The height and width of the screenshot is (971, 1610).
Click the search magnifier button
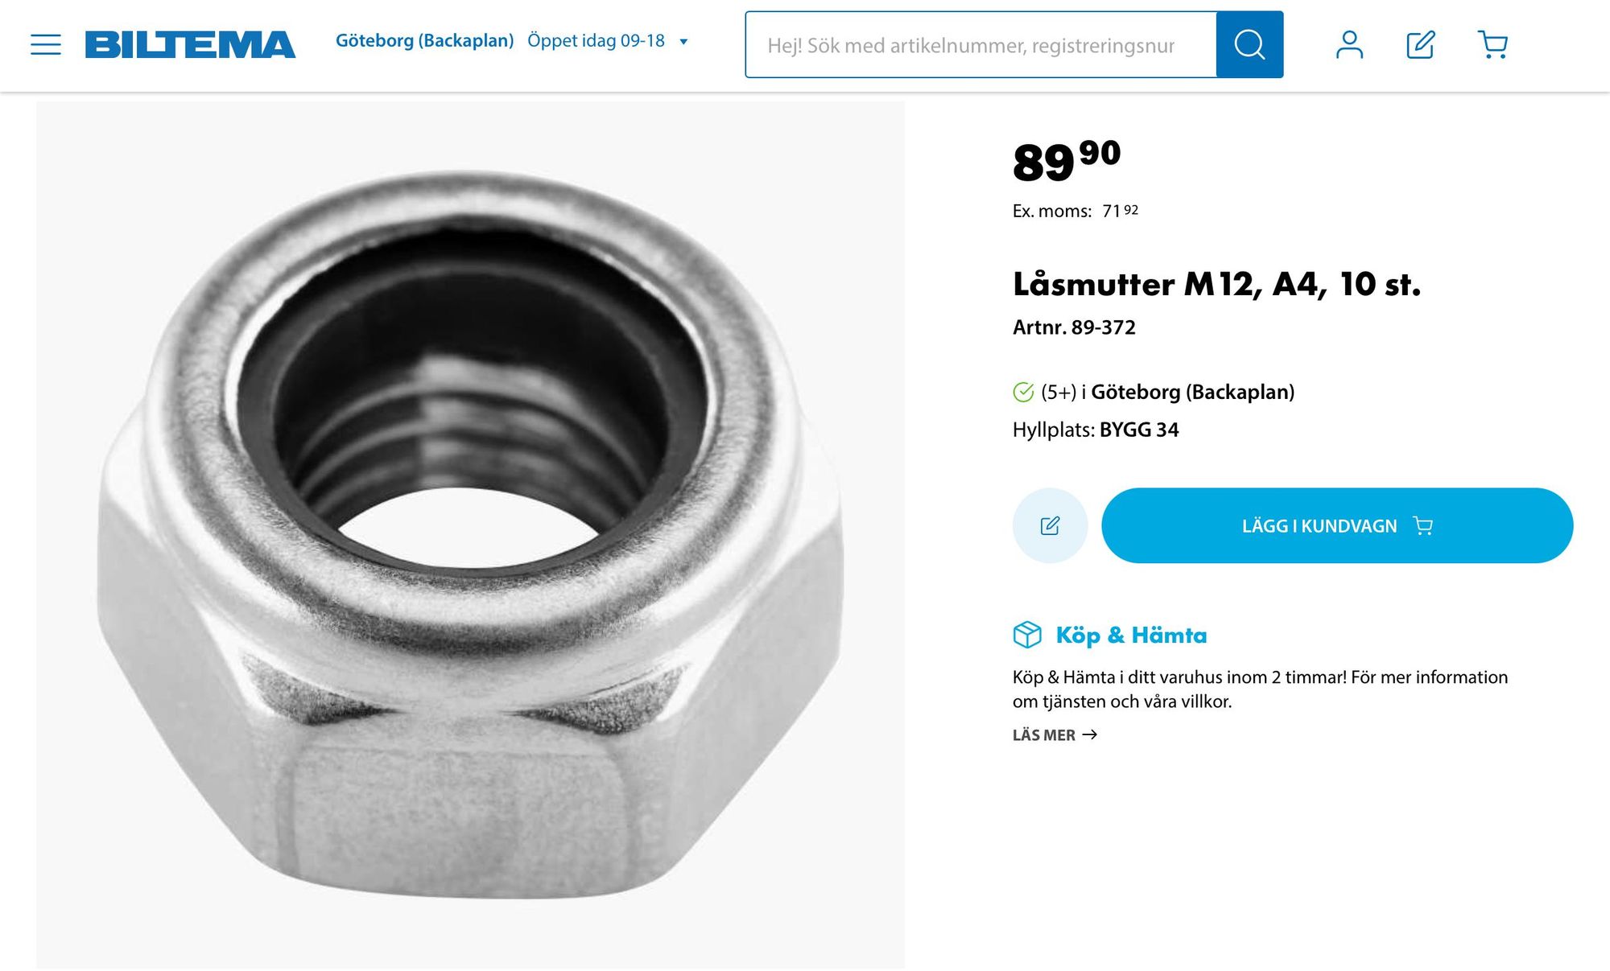pos(1249,44)
